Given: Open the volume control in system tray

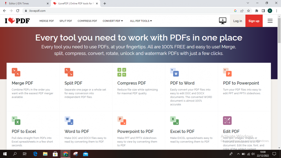Looking at the screenshot, I should coord(253,154).
